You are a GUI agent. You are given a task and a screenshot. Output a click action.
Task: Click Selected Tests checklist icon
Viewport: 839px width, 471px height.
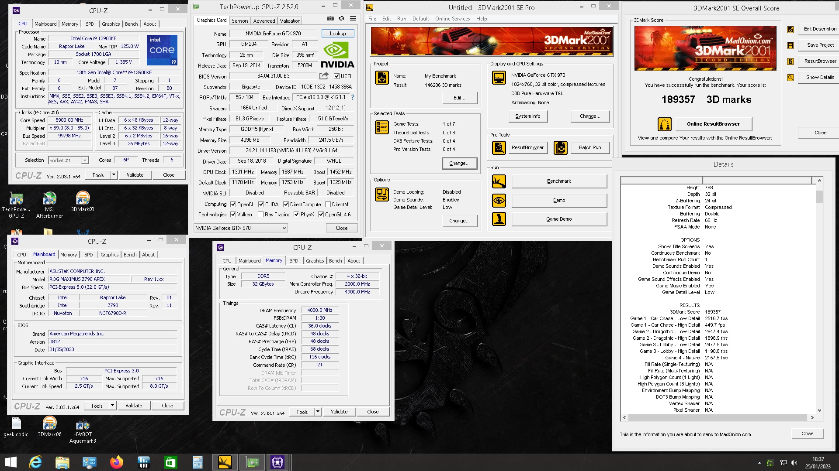[x=382, y=127]
